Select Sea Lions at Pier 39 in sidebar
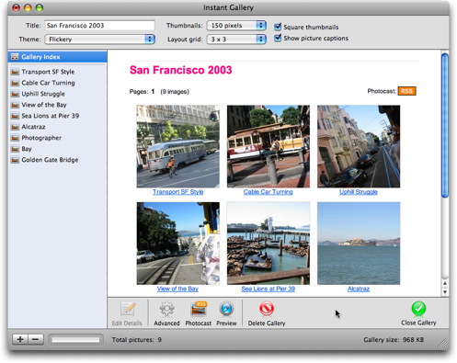 click(x=58, y=116)
